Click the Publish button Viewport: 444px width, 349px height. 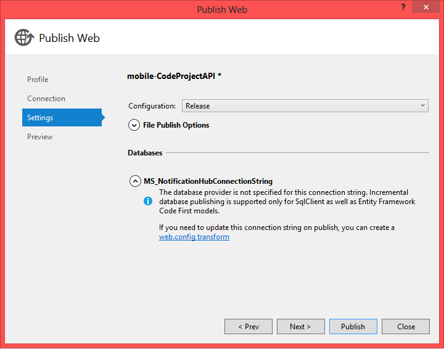[353, 326]
